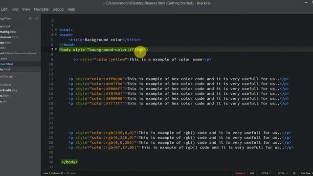Viewport: 313px width, 176px height.
Task: Click line number 20 in the gutter
Action: 51,113
